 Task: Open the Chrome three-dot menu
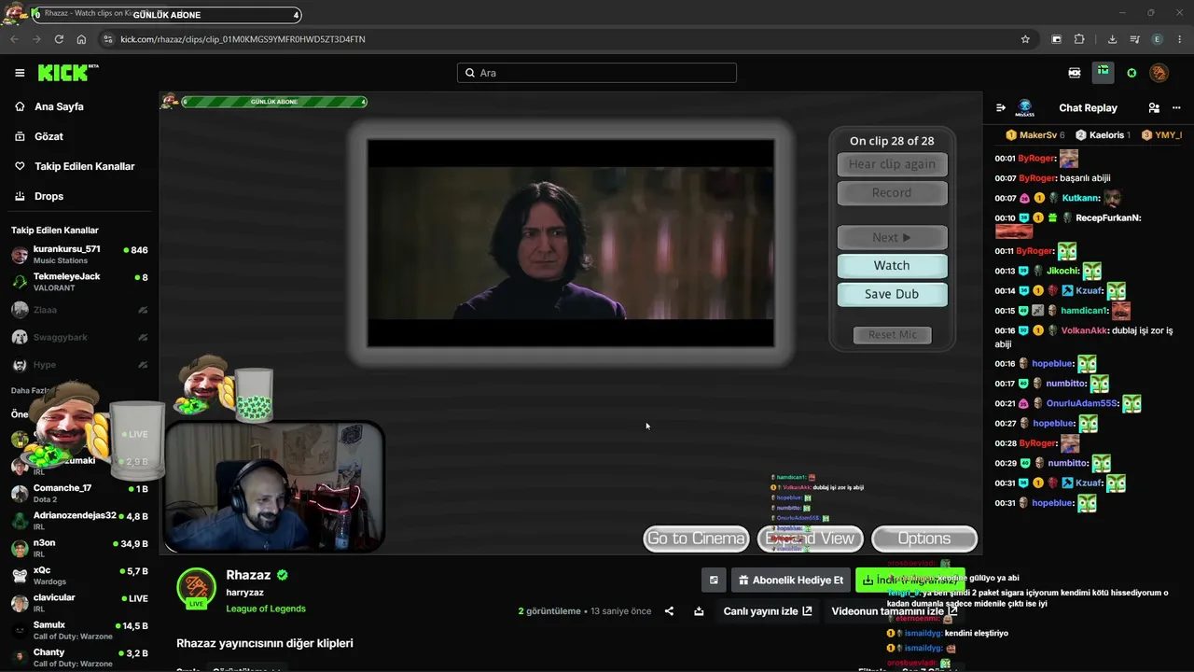pyautogui.click(x=1180, y=39)
